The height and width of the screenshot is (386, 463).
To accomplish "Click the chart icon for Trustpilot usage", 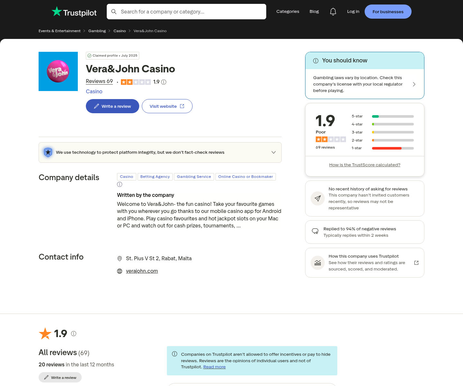I will tap(318, 263).
